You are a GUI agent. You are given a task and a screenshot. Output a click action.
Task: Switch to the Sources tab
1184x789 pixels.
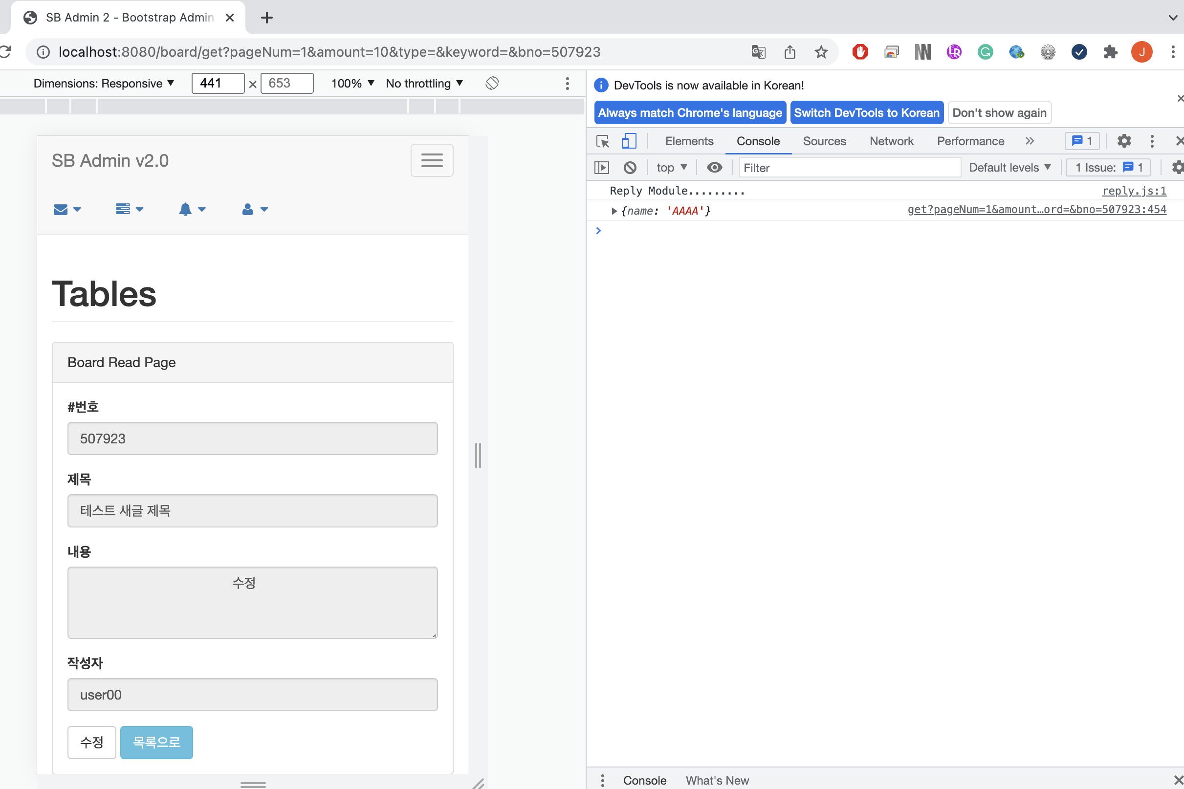tap(824, 141)
